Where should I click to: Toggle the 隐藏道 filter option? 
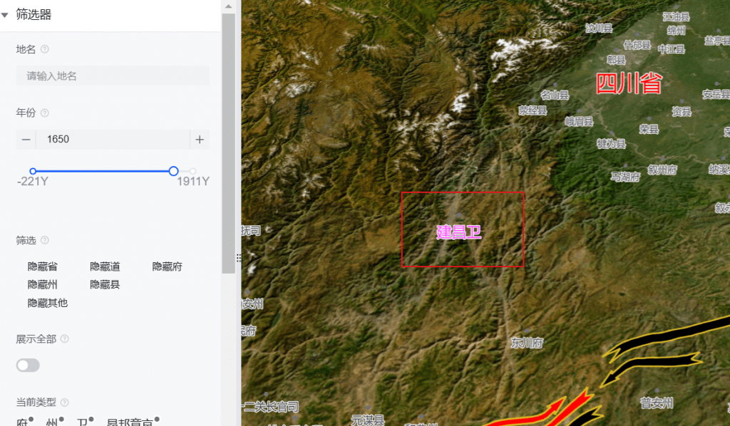click(x=105, y=266)
